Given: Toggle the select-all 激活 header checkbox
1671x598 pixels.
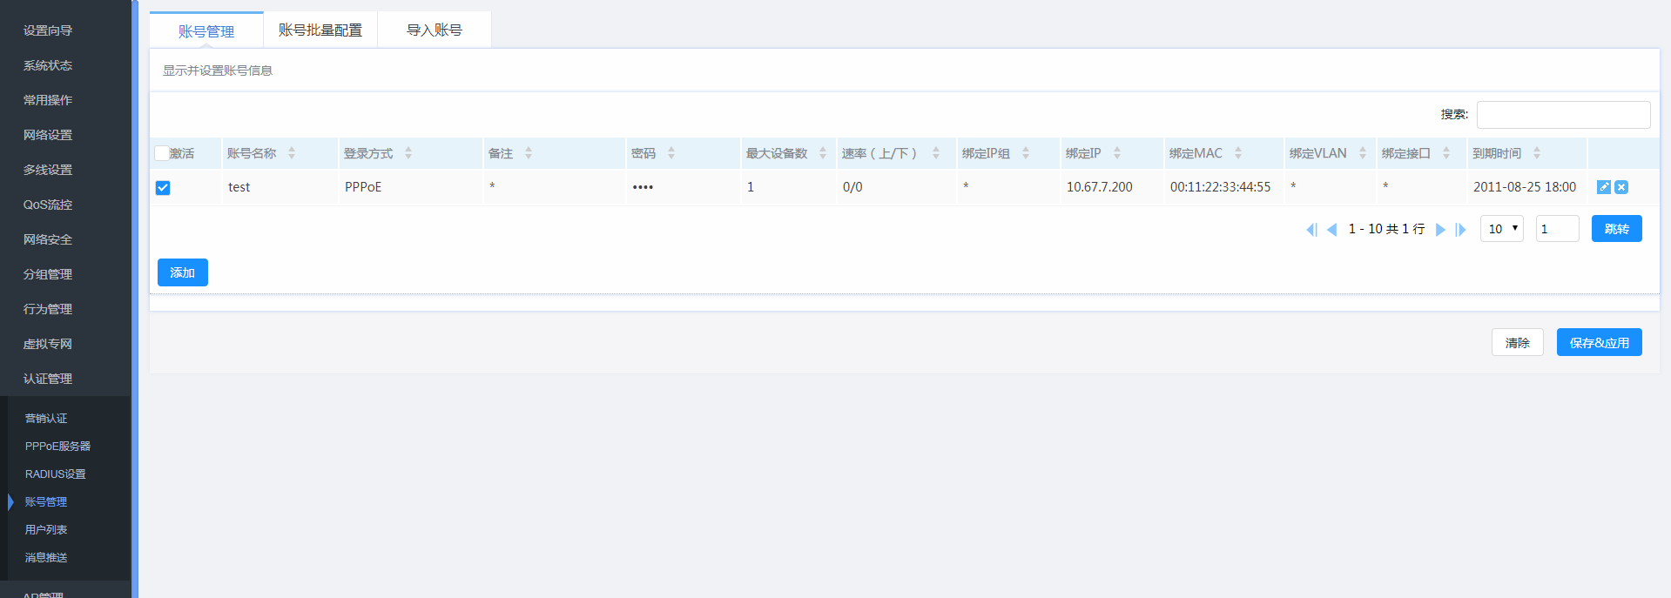Looking at the screenshot, I should click(x=162, y=153).
